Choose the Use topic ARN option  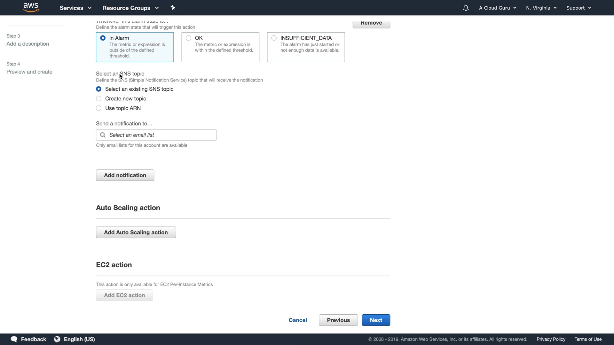99,108
